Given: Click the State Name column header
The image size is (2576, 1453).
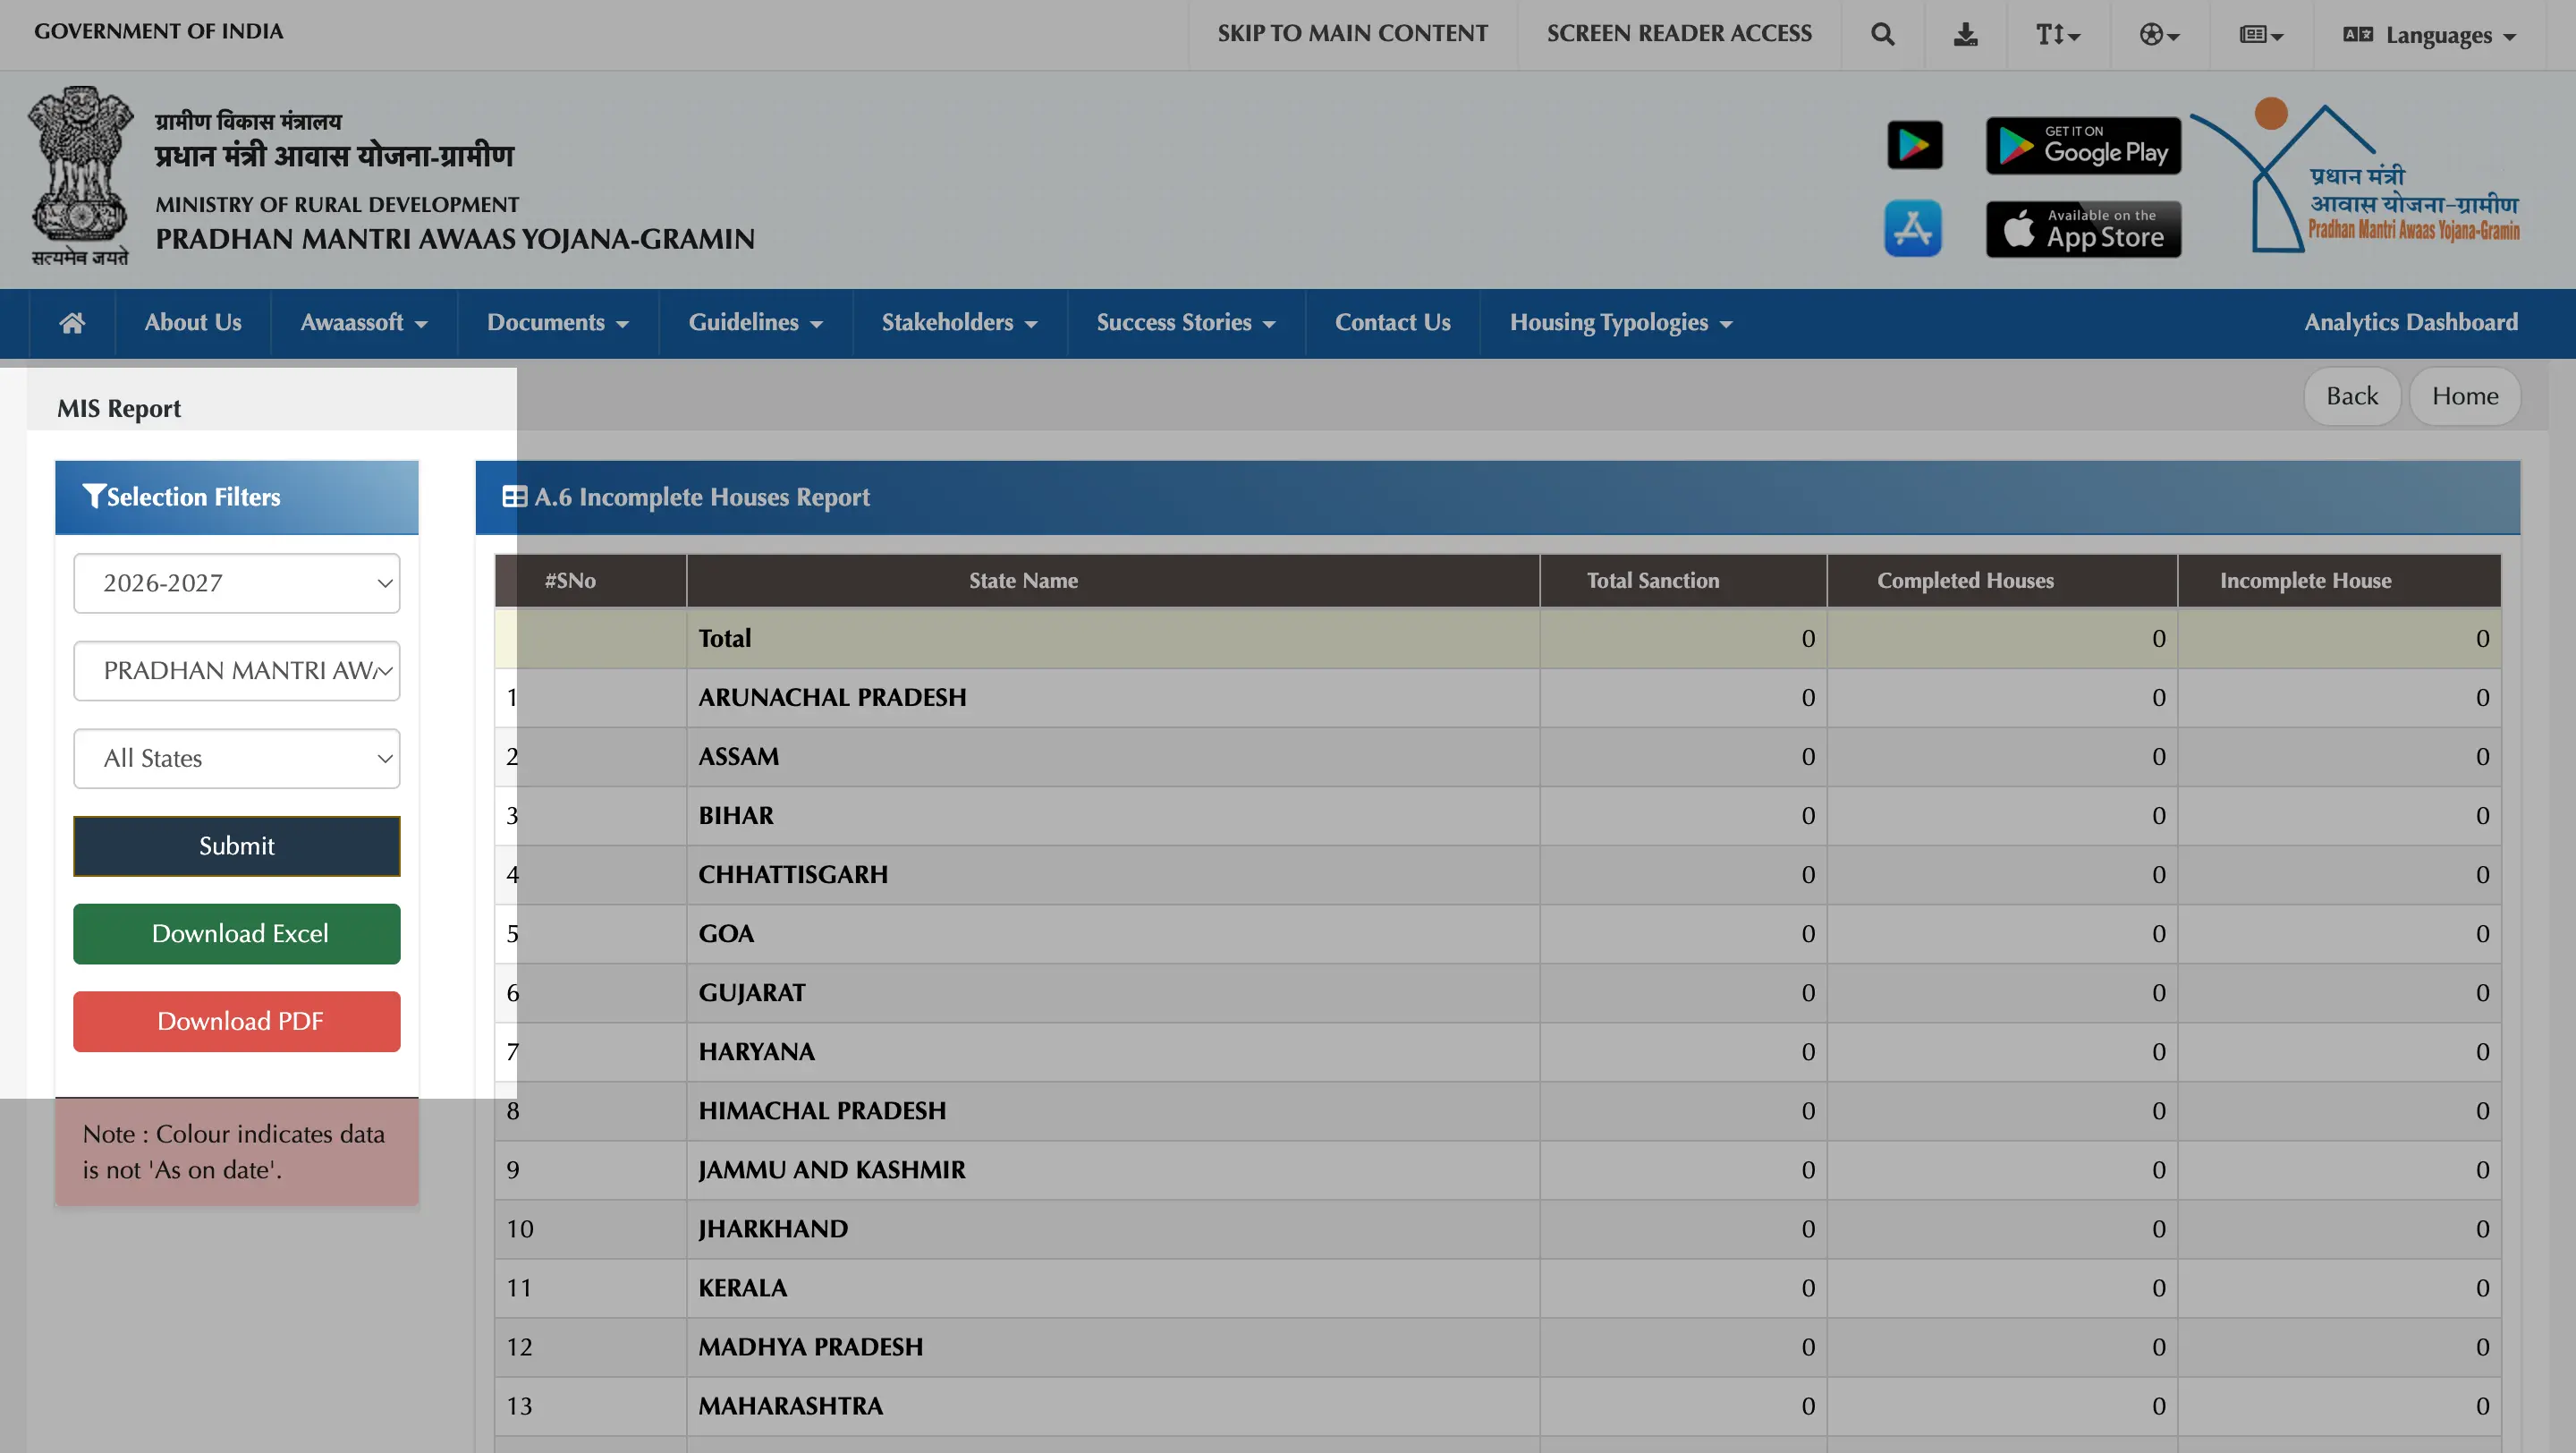Looking at the screenshot, I should coord(1113,581).
